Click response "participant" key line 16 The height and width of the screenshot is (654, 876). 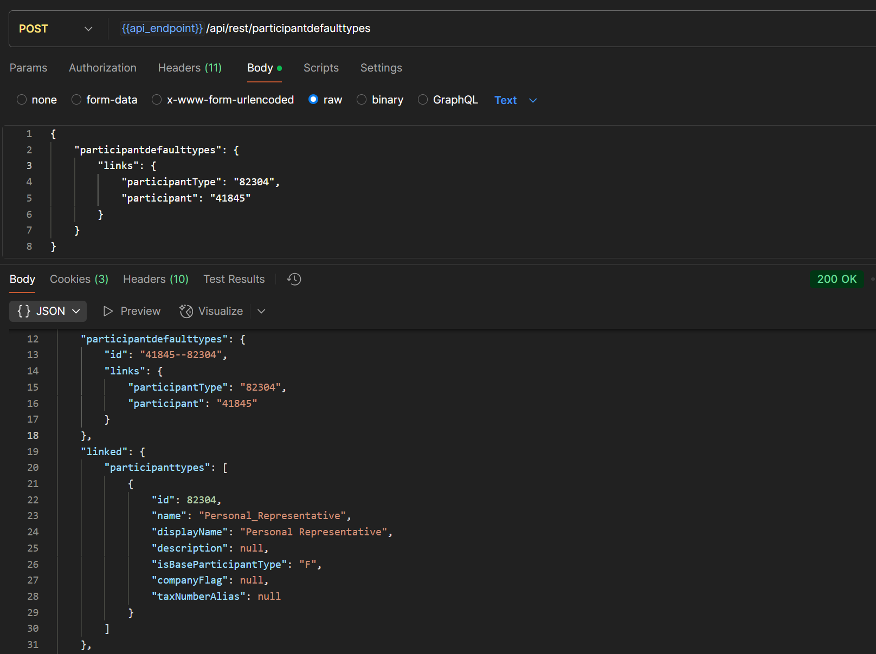tap(166, 404)
